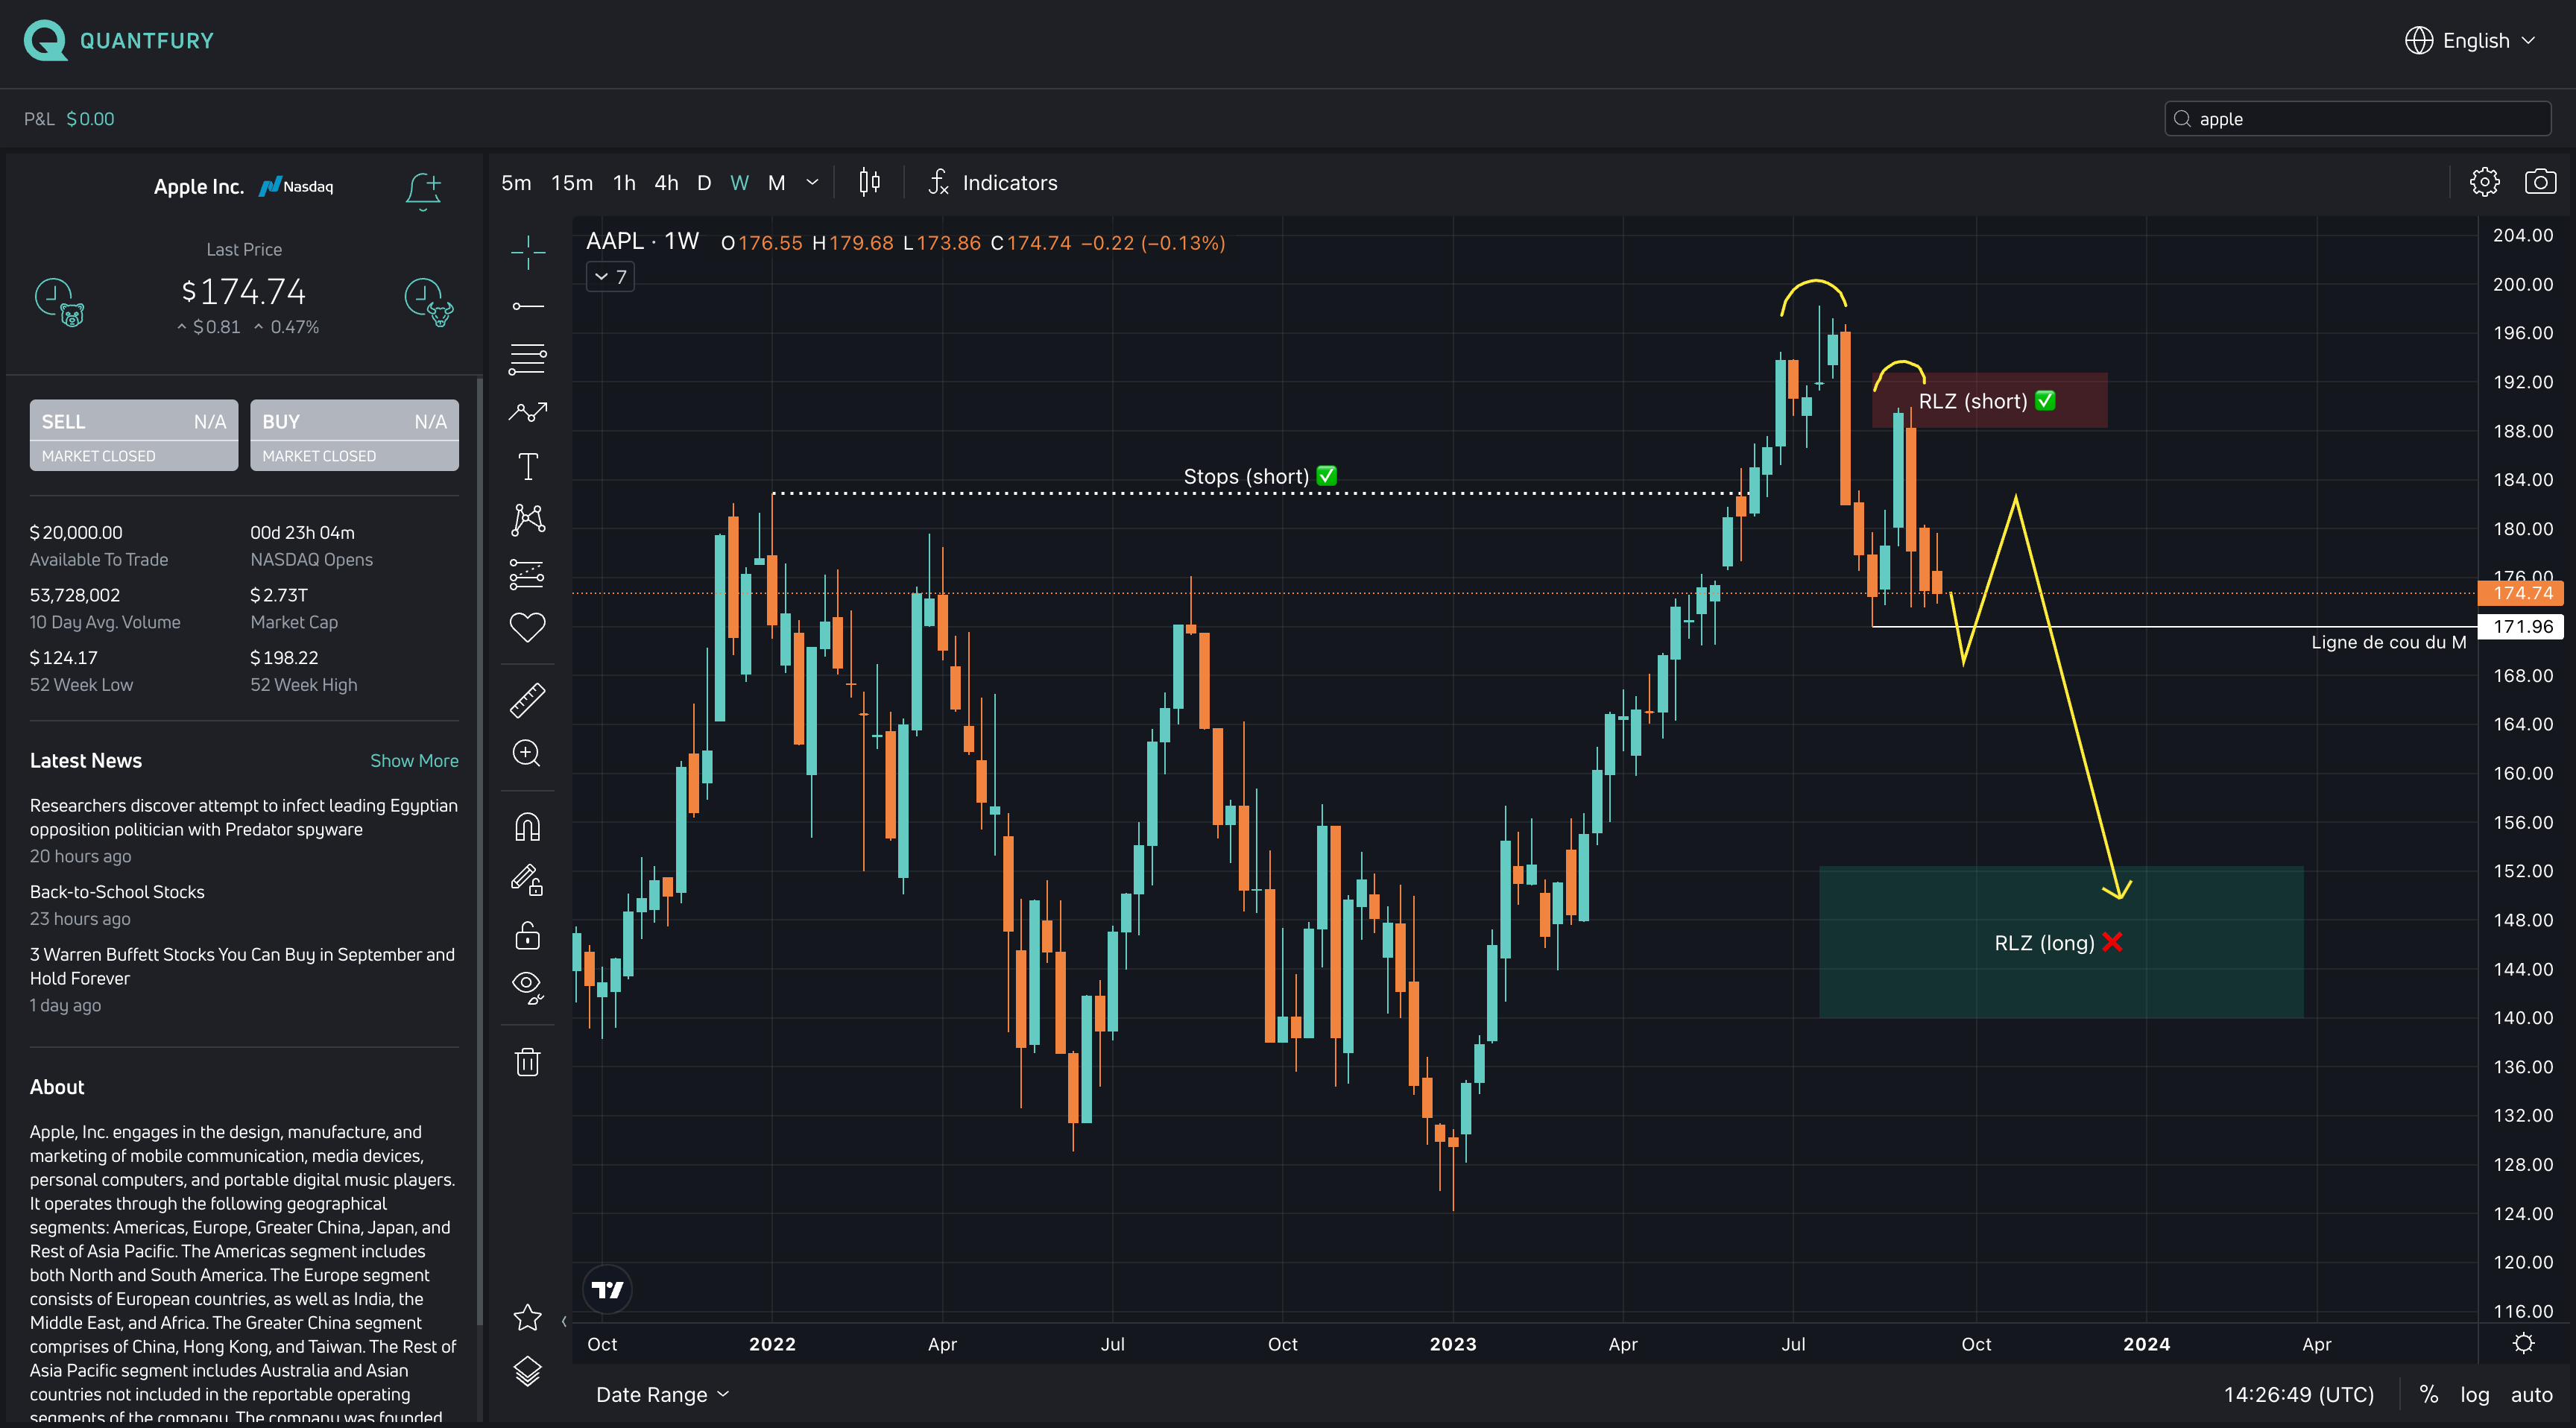Click the 14:26:49 (UTC) time display
Image resolution: width=2576 pixels, height=1428 pixels.
[2298, 1394]
